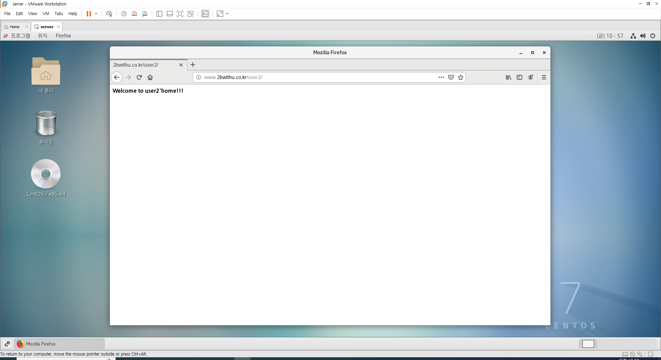Toggle the thumbnail bar view
The height and width of the screenshot is (360, 661).
click(x=170, y=14)
